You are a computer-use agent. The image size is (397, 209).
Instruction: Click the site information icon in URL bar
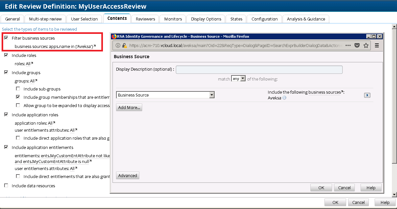pyautogui.click(x=118, y=46)
